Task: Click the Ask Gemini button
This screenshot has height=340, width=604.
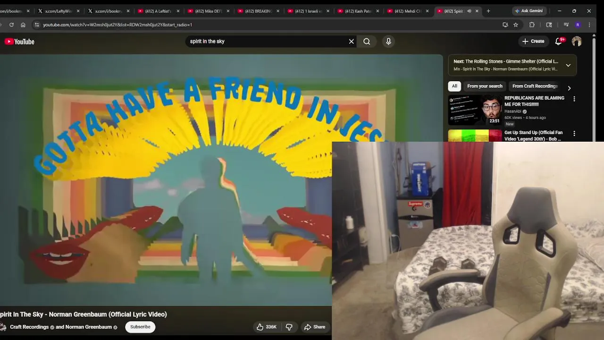Action: tap(528, 11)
